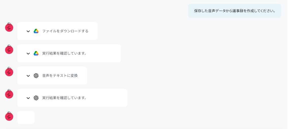Click OpenAI icon beside 音声をテキストに変換
This screenshot has width=288, height=129.
[x=36, y=76]
